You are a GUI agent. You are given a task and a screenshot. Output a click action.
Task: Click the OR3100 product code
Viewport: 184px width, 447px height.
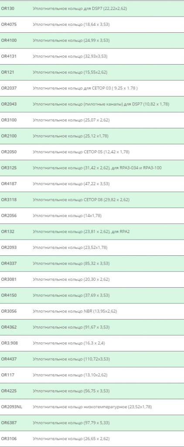(x=9, y=120)
